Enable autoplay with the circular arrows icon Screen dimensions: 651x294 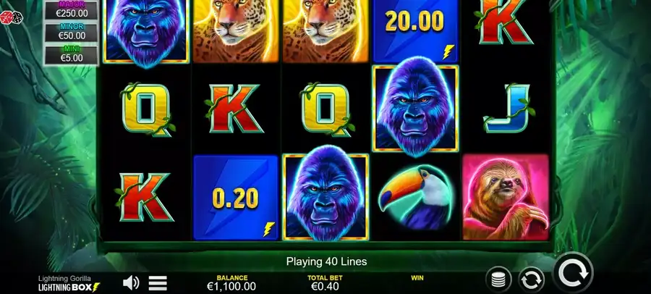pos(531,280)
